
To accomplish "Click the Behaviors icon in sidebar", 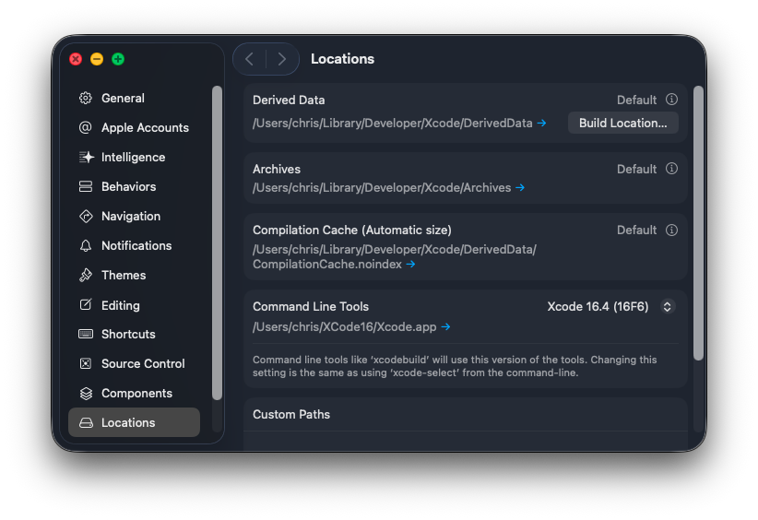I will (86, 186).
